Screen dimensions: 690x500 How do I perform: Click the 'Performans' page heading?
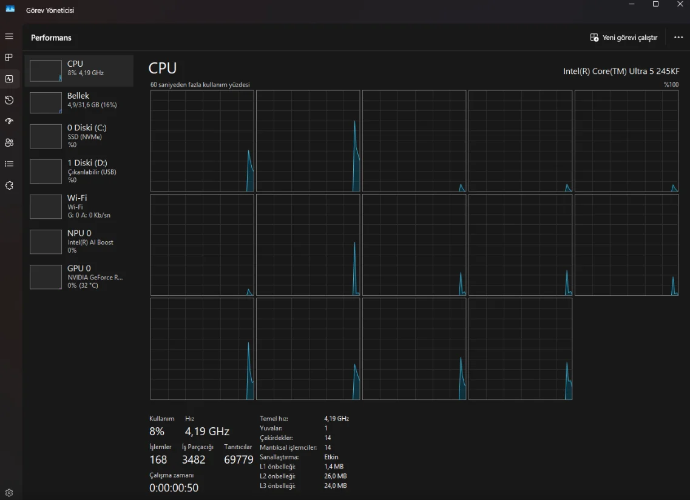coord(51,38)
